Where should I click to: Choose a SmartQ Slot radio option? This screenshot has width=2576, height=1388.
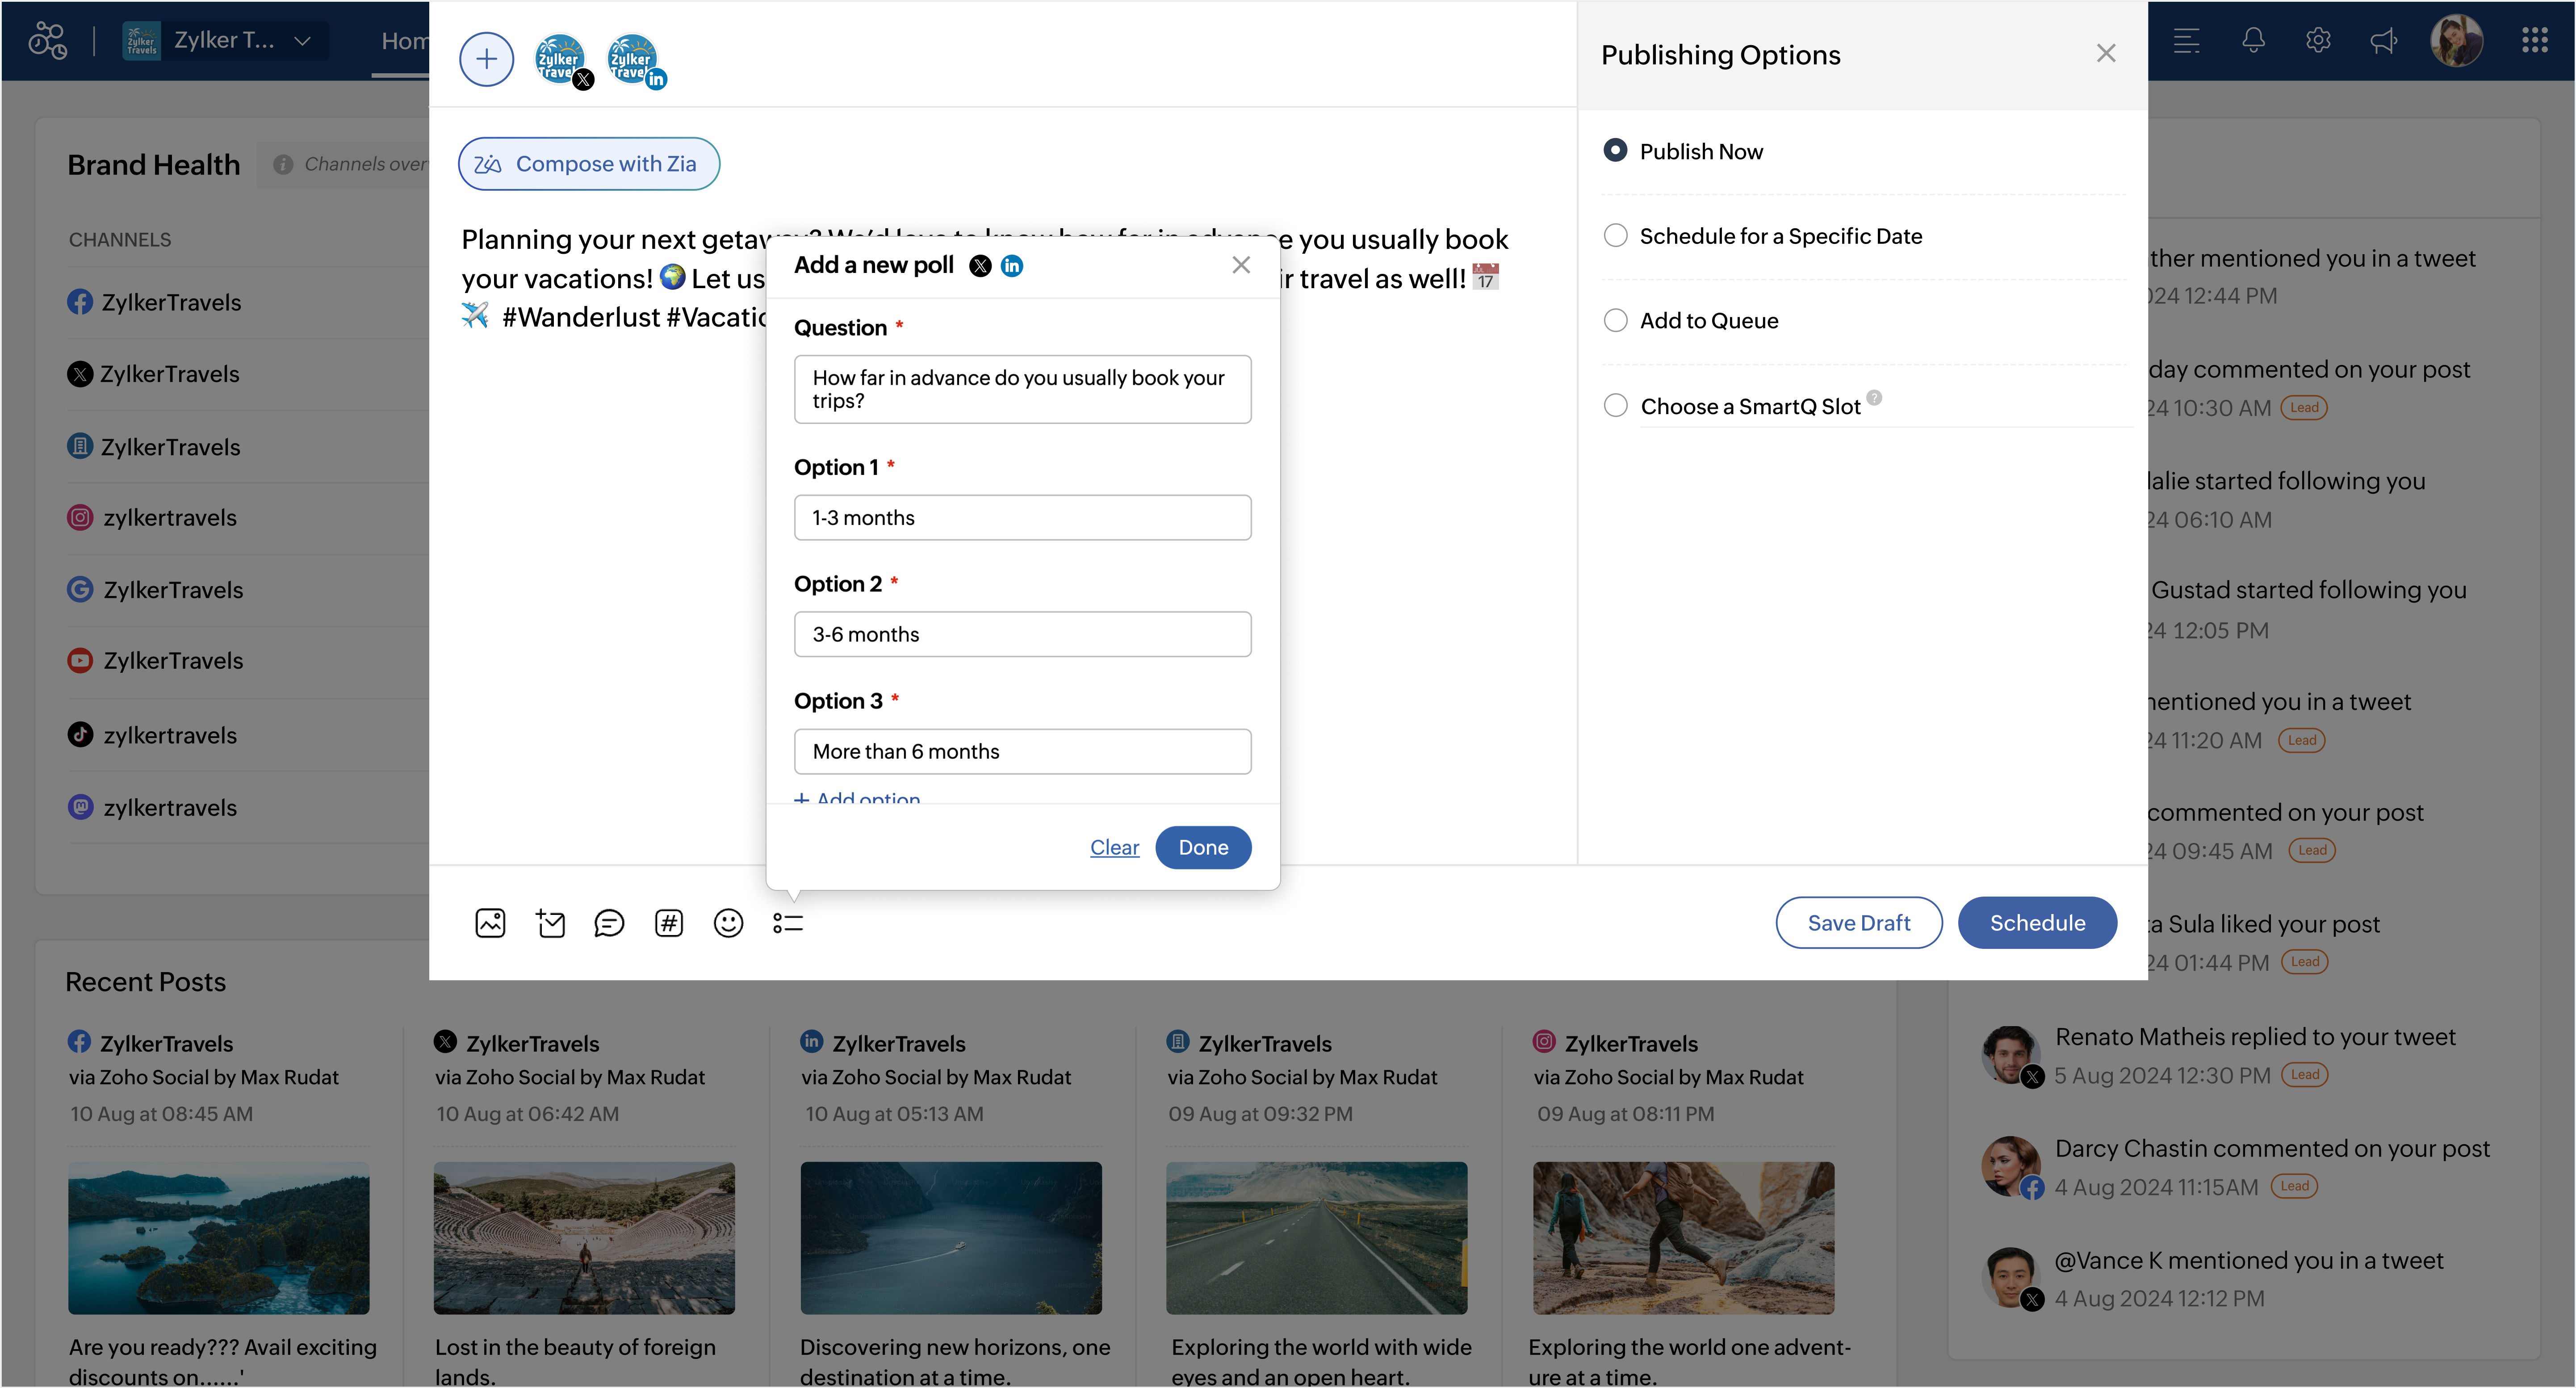click(1615, 406)
